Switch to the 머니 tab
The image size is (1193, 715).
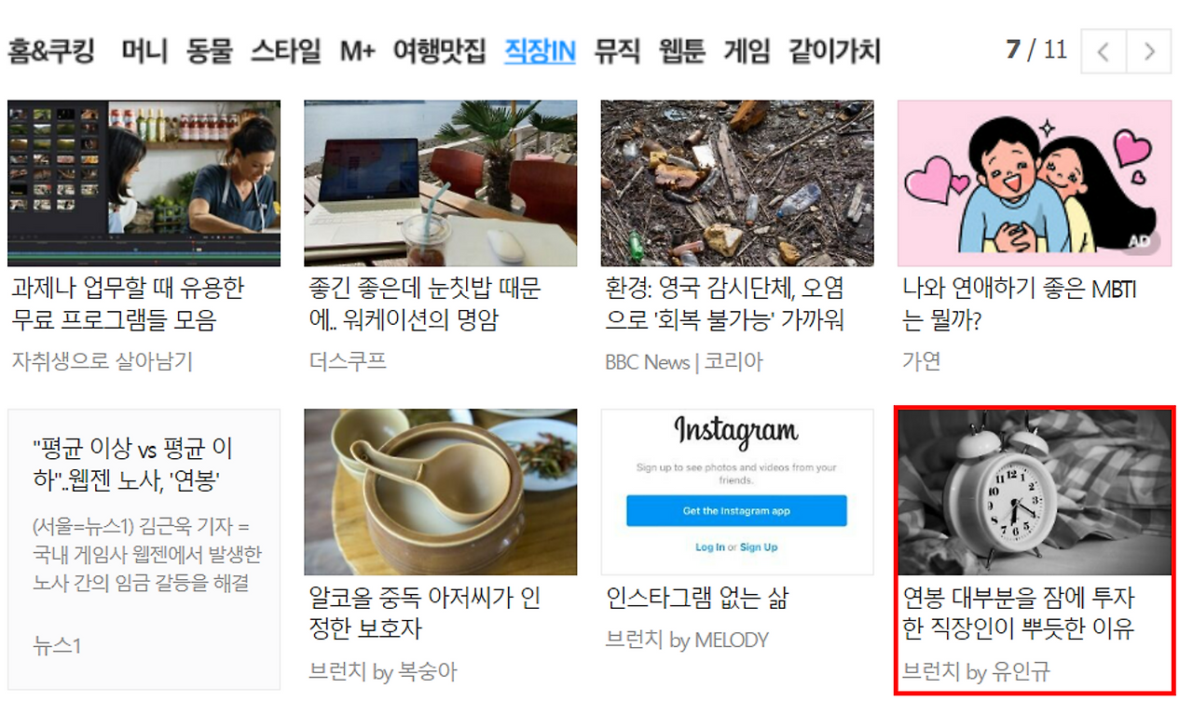click(144, 50)
